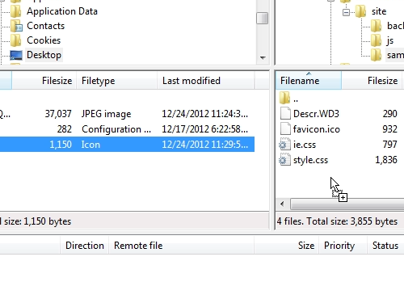404x303 pixels.
Task: Collapse the site folder in remote tree
Action: point(346,12)
